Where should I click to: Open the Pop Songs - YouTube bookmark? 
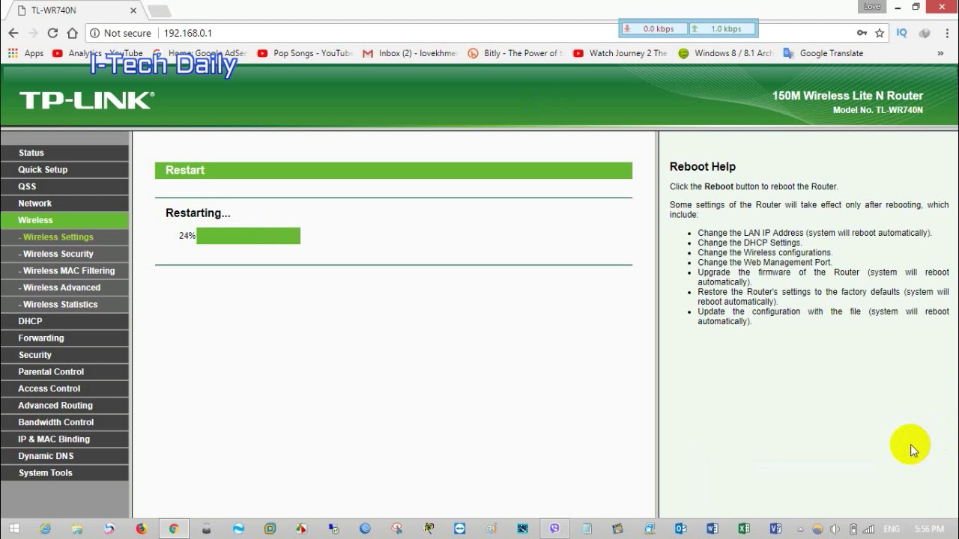point(304,53)
